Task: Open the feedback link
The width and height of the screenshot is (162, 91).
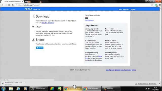Action: [126, 9]
